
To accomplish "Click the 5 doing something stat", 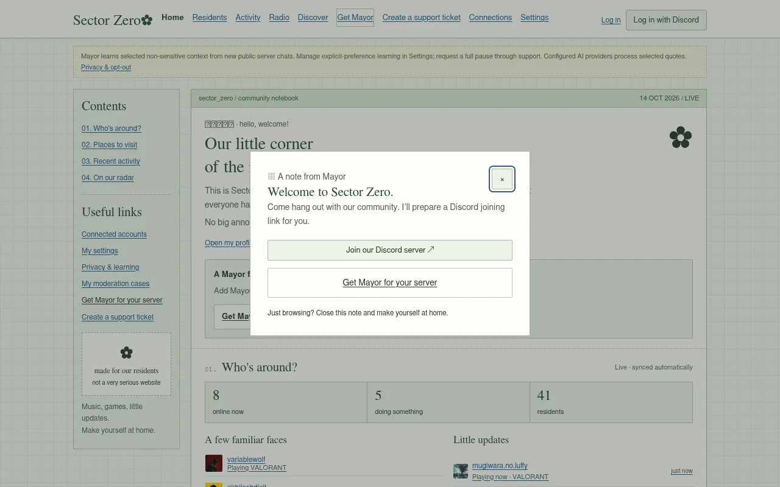I will pyautogui.click(x=448, y=402).
